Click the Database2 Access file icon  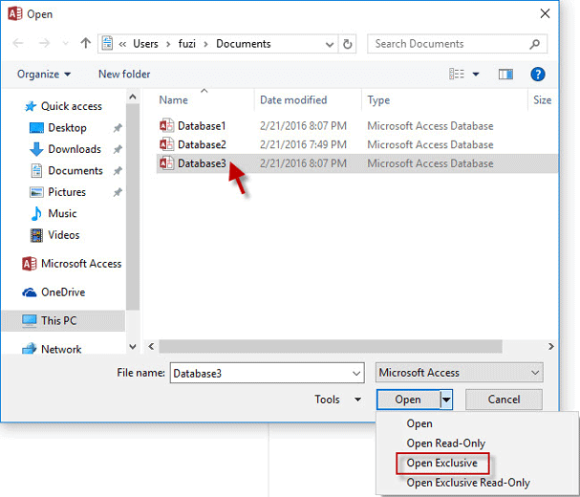pos(166,144)
